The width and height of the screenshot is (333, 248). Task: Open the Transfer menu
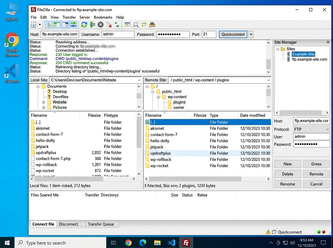(x=69, y=17)
